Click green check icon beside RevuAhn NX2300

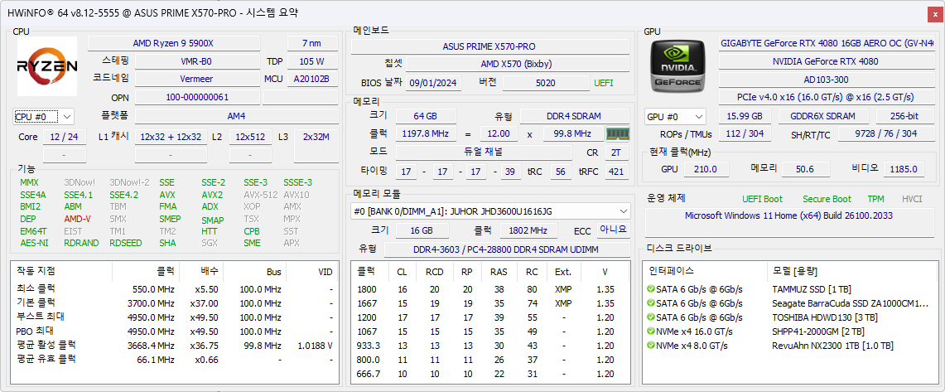[x=650, y=346]
